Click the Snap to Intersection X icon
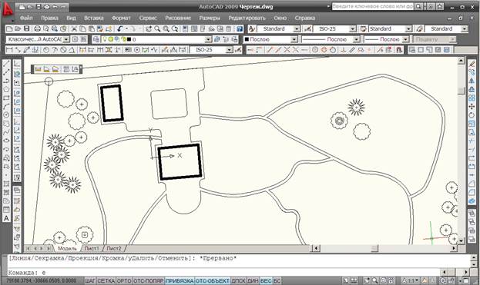The image size is (480, 285). [287, 50]
